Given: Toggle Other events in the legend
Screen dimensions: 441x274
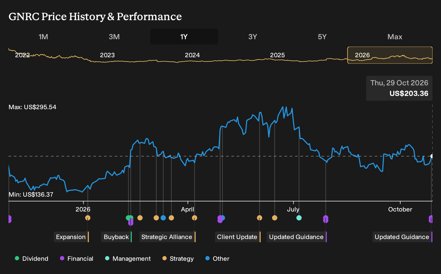Looking at the screenshot, I should [x=217, y=259].
